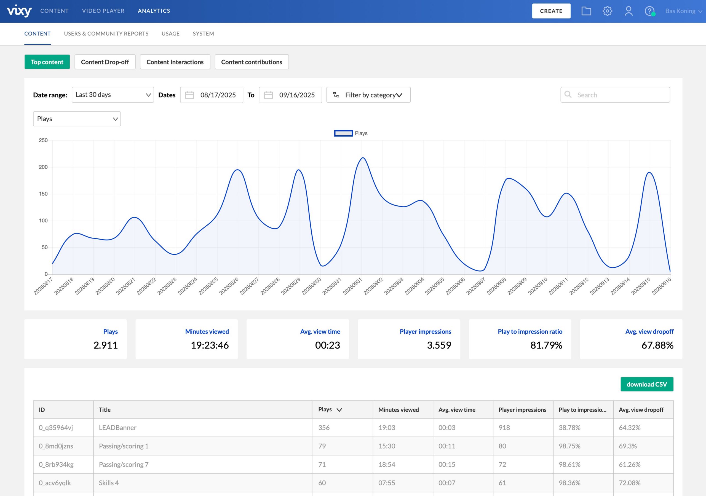Open the Date range dropdown showing Last 30 days
The image size is (706, 496).
click(113, 95)
